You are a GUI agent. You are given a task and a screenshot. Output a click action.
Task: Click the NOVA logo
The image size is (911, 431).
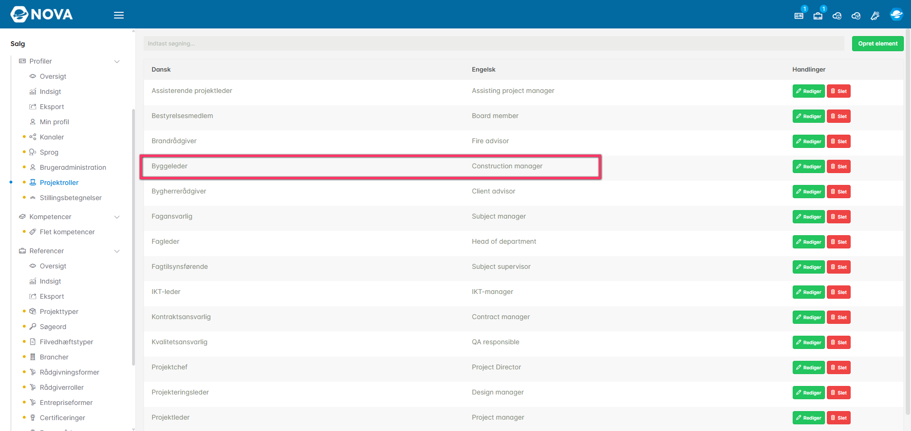pyautogui.click(x=42, y=14)
